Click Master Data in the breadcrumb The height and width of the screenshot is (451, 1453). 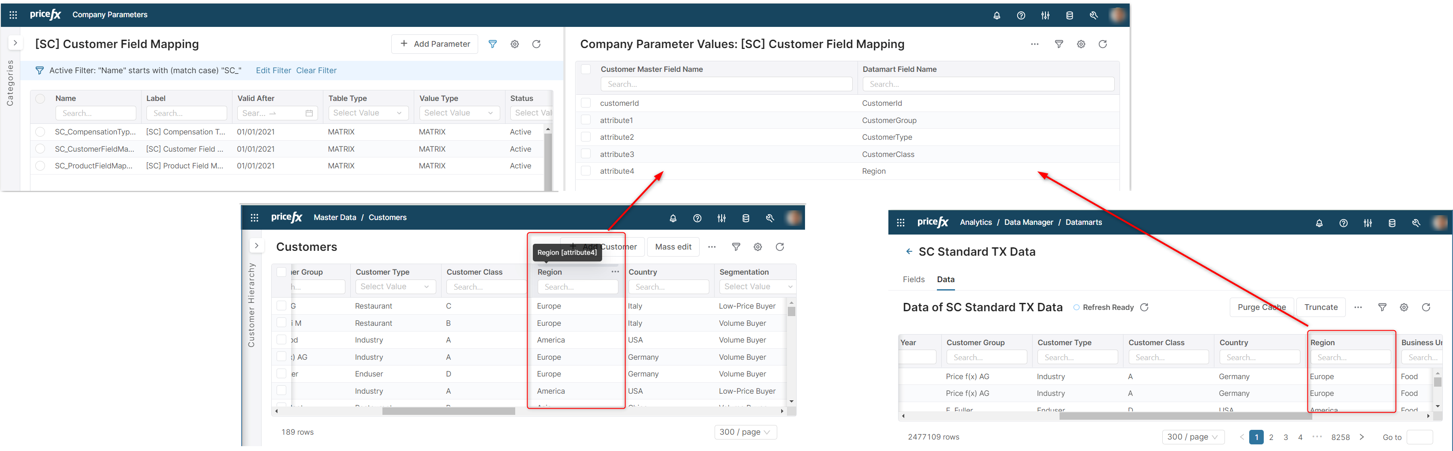coord(334,218)
